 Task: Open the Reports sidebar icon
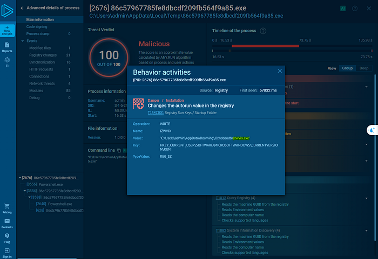pyautogui.click(x=7, y=47)
